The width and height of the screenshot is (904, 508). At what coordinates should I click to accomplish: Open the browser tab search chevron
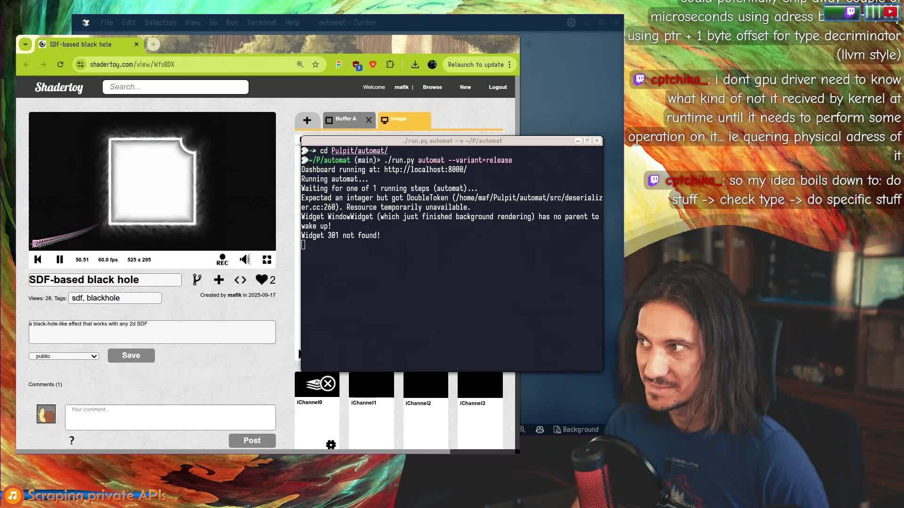(x=25, y=44)
